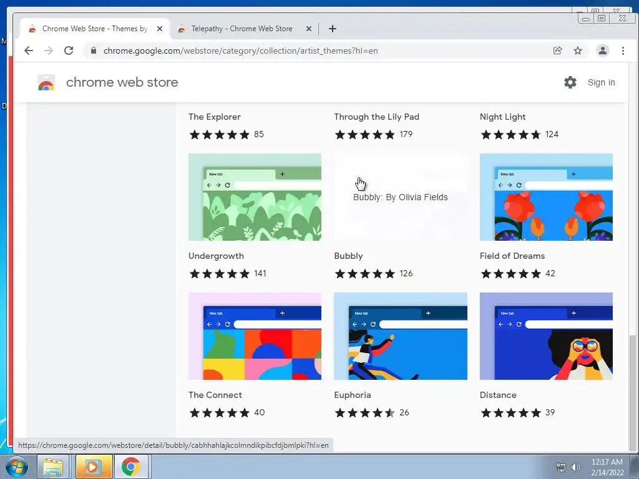Click Through the Lily Pad star rating
Screen dimensions: 639x479
click(365, 135)
